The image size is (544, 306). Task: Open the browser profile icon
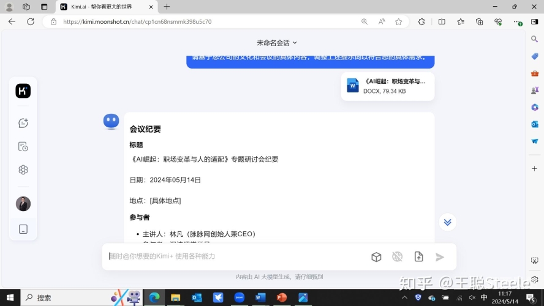[x=9, y=7]
